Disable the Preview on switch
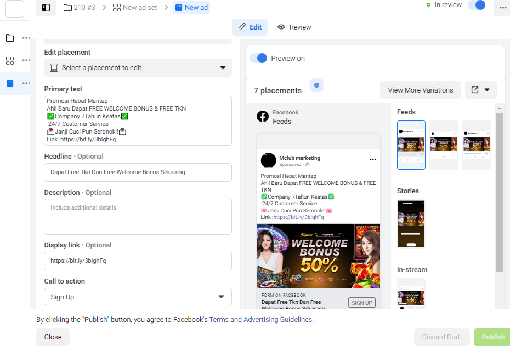This screenshot has height=352, width=510. [x=258, y=58]
